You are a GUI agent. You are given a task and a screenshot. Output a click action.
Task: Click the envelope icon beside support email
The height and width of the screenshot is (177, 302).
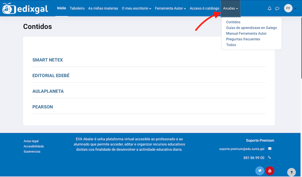click(x=270, y=149)
